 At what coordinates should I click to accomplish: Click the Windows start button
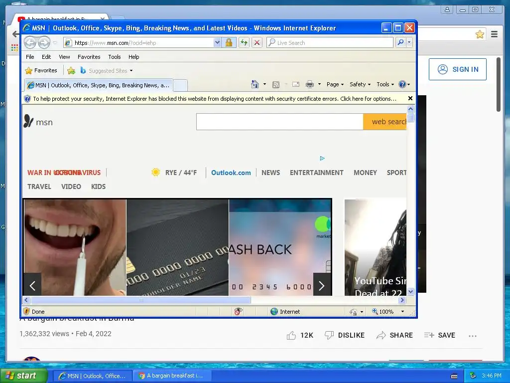(x=23, y=376)
